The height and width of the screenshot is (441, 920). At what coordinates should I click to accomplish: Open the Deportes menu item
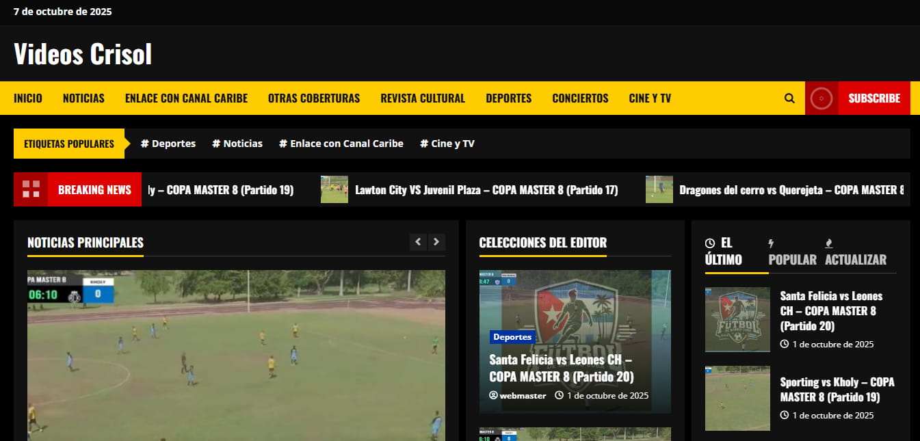(x=508, y=98)
